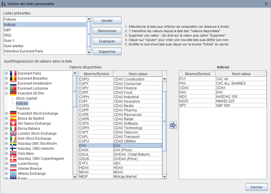Select CAC 40 in the Indices list
Image resolution: width=271 pixels, height=194 pixels.
(223, 79)
